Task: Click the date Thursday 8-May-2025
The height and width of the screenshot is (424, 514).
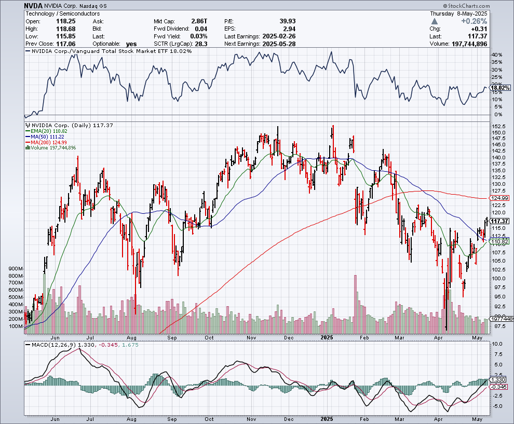Action: point(458,14)
